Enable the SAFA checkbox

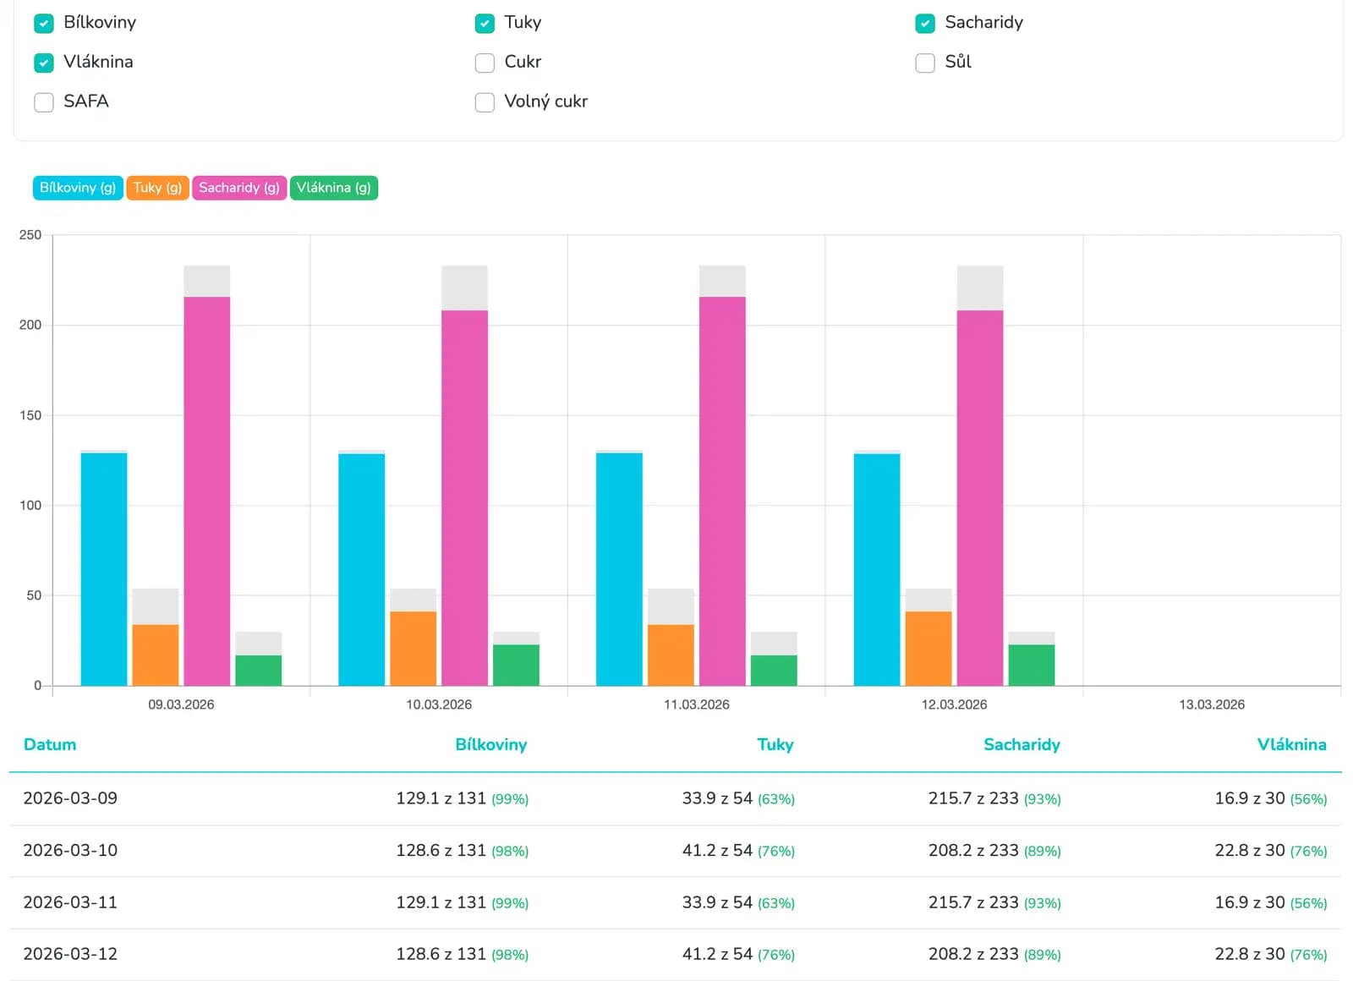tap(44, 102)
